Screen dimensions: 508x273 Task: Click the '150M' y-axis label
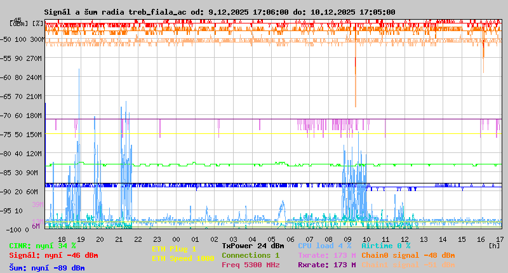[x=34, y=135]
